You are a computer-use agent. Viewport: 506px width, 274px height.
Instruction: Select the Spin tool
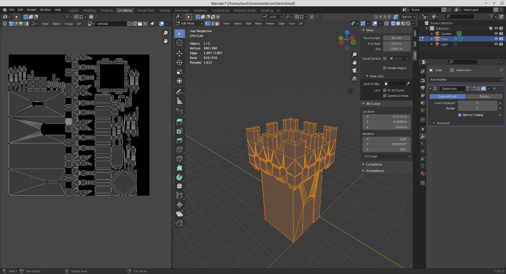[179, 177]
